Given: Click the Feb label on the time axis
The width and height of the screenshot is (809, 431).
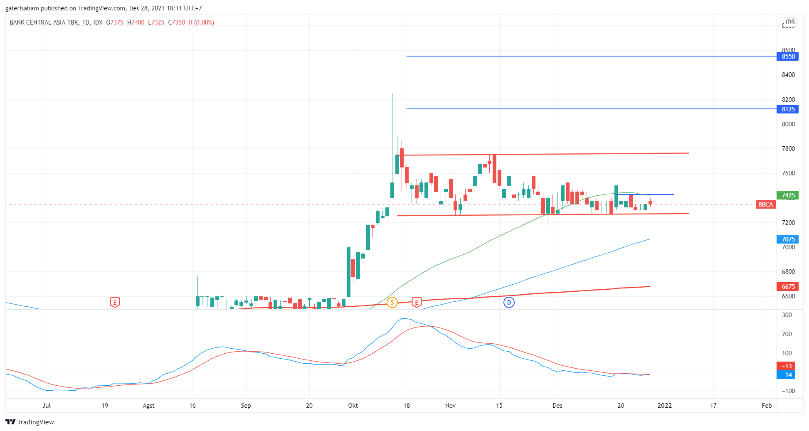Looking at the screenshot, I should coord(767,406).
